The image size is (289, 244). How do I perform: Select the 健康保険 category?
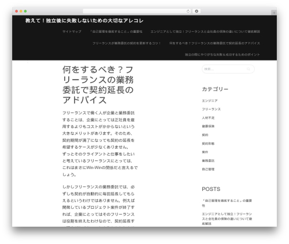208,126
